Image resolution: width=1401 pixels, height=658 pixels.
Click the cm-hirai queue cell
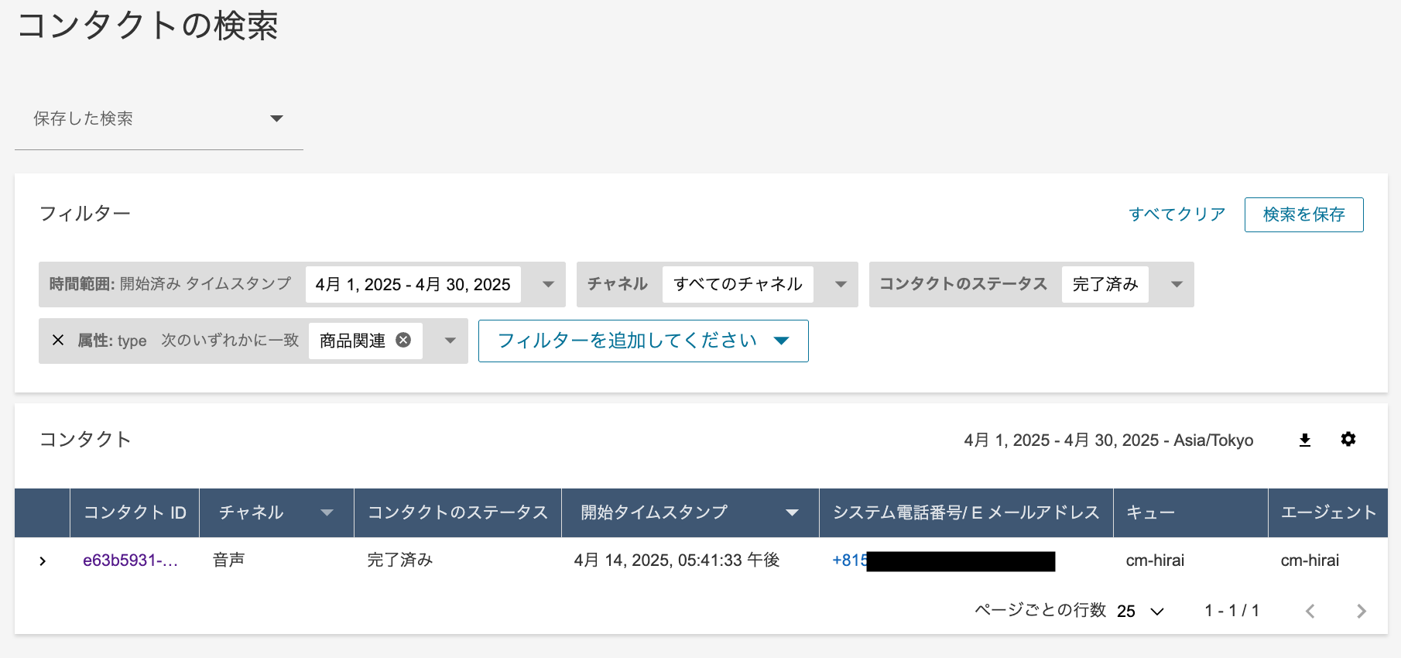1155,560
